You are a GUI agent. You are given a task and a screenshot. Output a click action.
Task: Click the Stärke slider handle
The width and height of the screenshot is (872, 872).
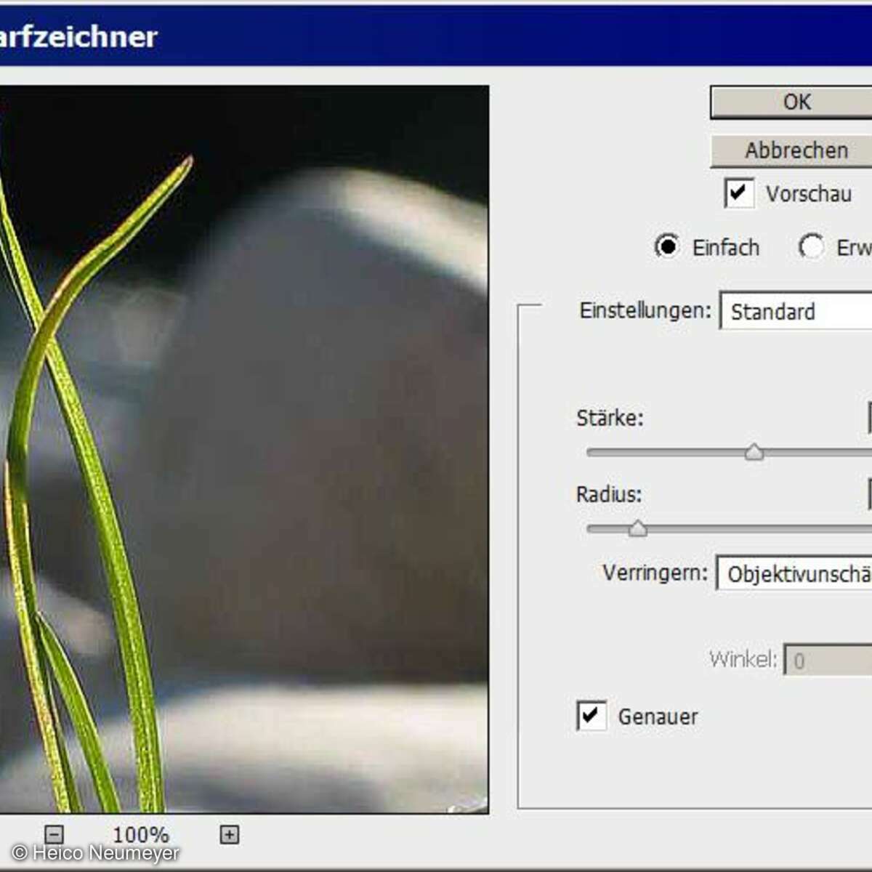(x=754, y=453)
